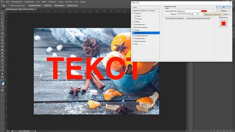Open the Файл menu

(7, 1)
